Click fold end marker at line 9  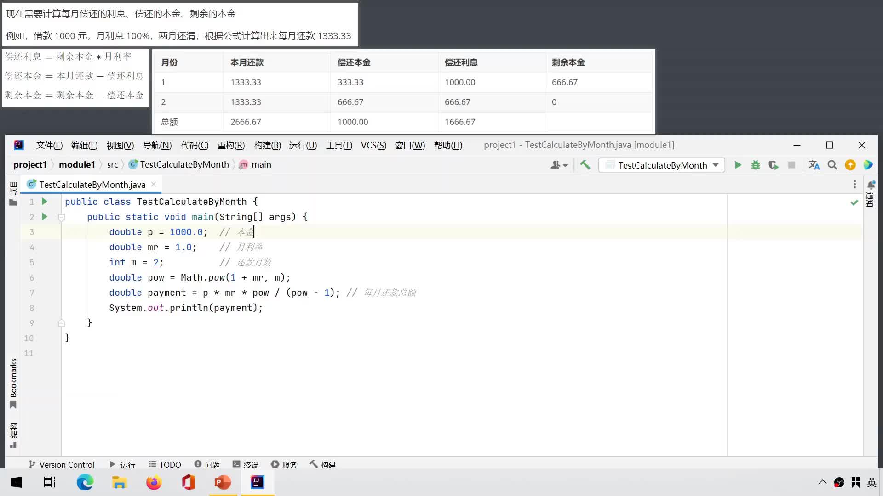pos(62,323)
